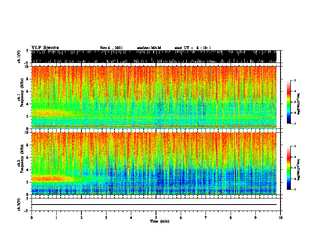Click time axis tick label '2'
This screenshot has height=244, width=316.
point(81,218)
